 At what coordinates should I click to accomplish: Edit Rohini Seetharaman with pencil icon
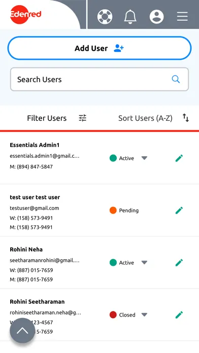(x=179, y=315)
